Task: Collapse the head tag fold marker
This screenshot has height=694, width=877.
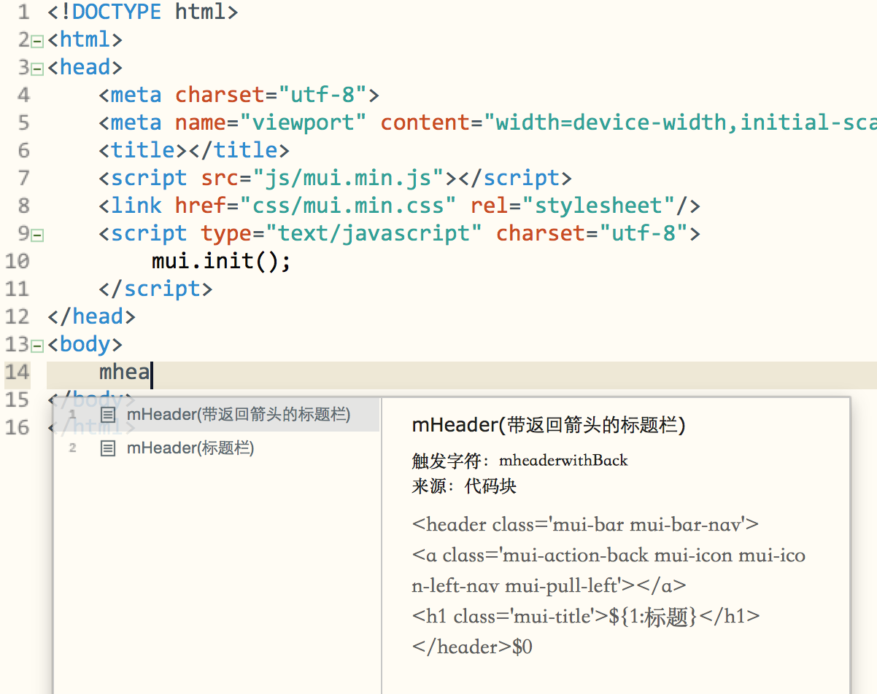Action: [x=37, y=69]
